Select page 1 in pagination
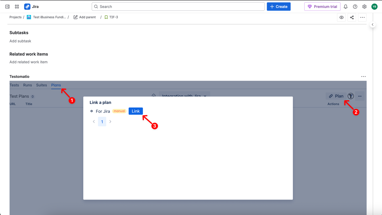 tap(102, 122)
